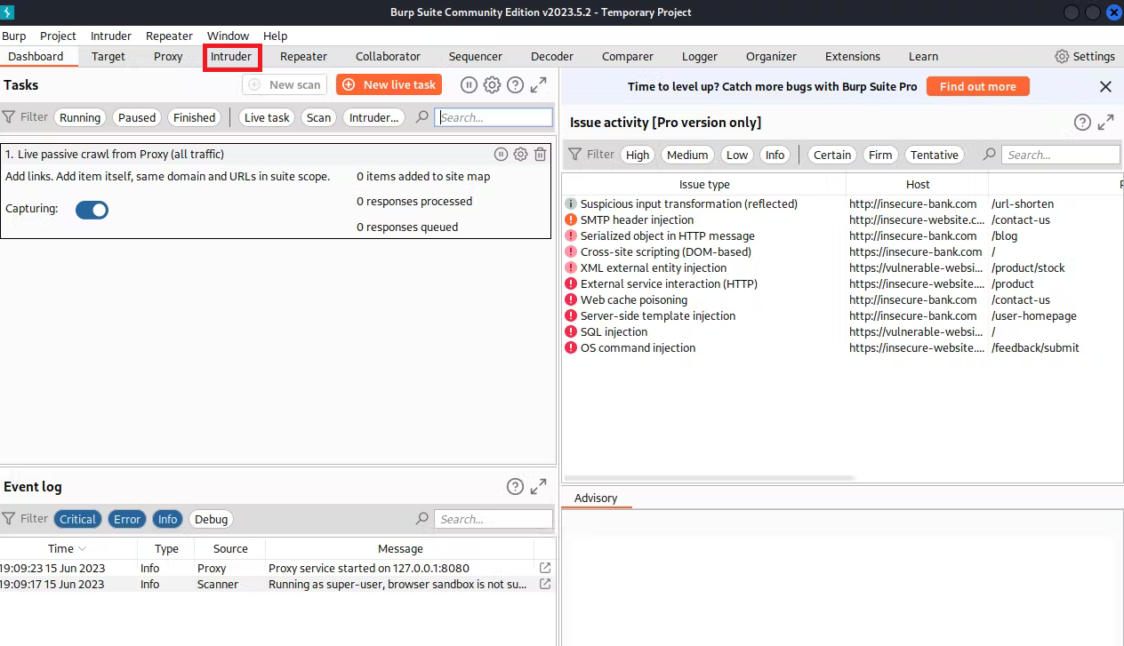Toggle the Firm confidence filter
This screenshot has width=1124, height=646.
click(880, 155)
